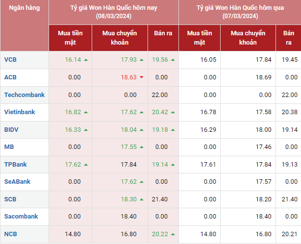The width and height of the screenshot is (301, 244).
Task: Click green arrow beside MB 17.55
Action: point(141,147)
